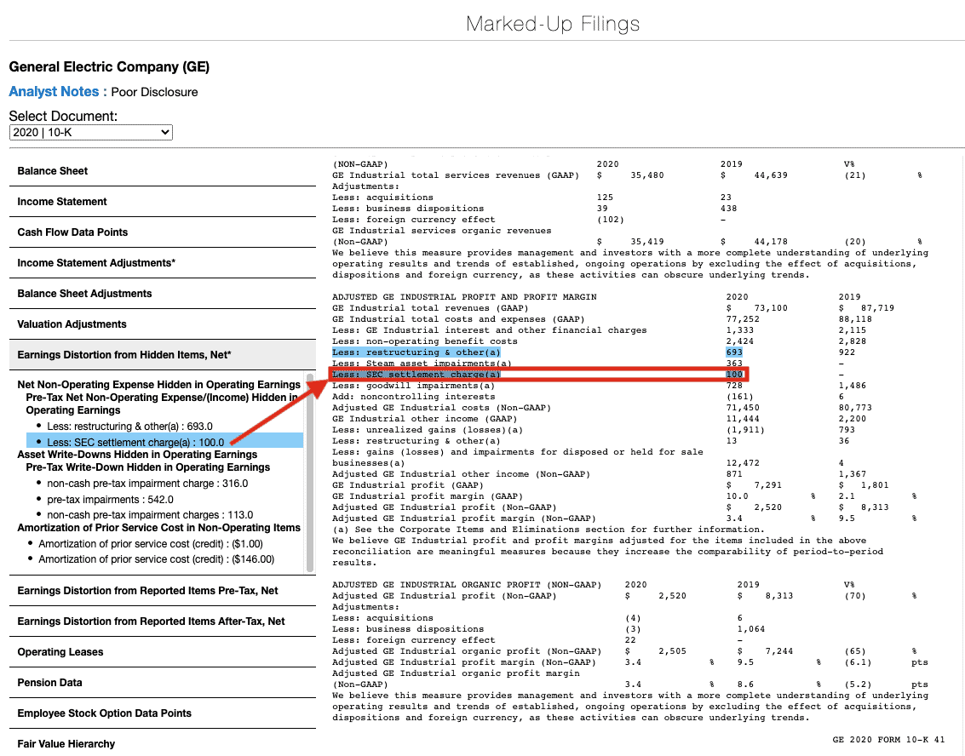
Task: Select 'pre-tax impairments : 542.0' item
Action: pos(110,500)
